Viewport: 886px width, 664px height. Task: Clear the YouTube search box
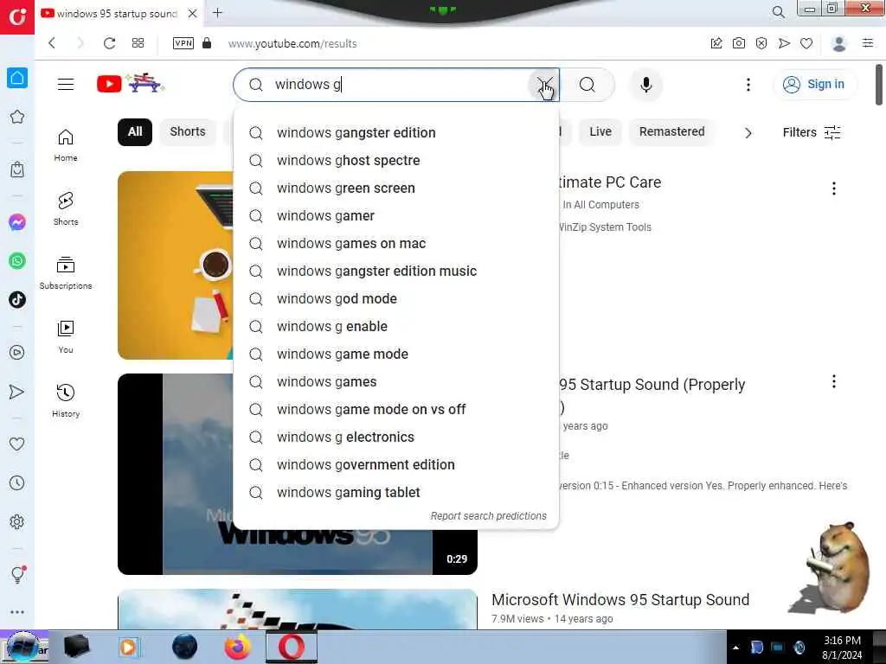(543, 85)
